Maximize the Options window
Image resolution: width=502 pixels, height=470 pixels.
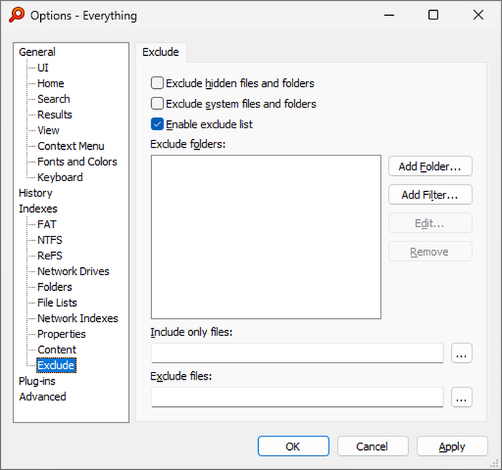(433, 15)
